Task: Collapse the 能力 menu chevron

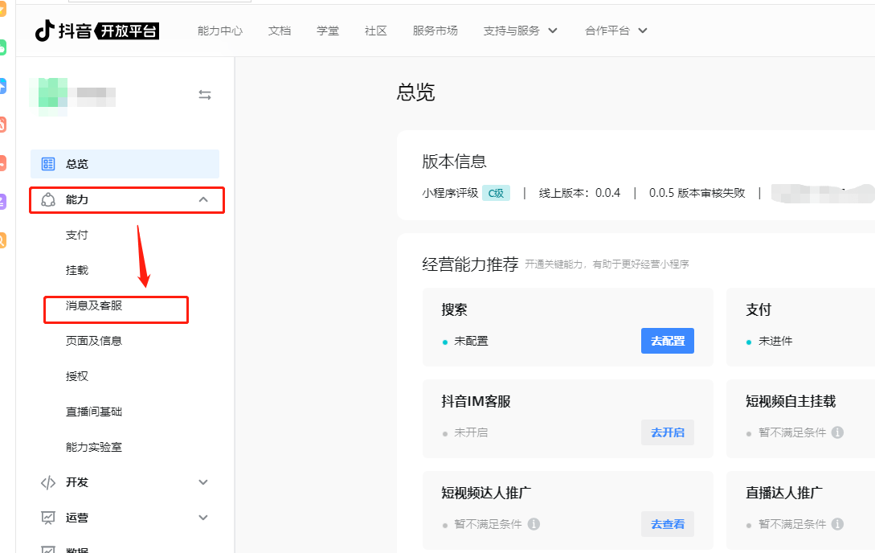Action: coord(203,200)
